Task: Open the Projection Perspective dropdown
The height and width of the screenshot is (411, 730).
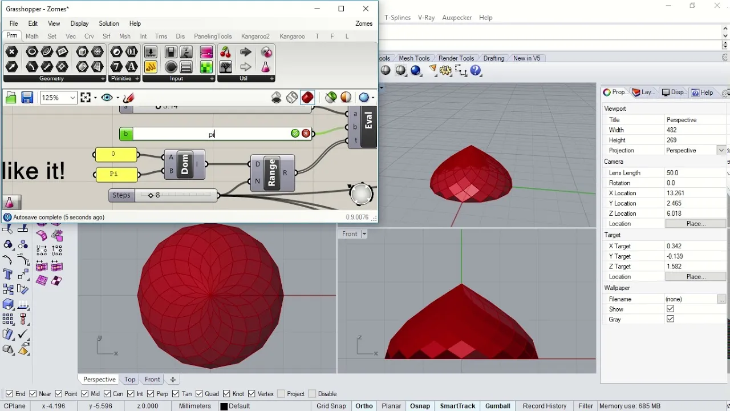Action: [x=721, y=150]
